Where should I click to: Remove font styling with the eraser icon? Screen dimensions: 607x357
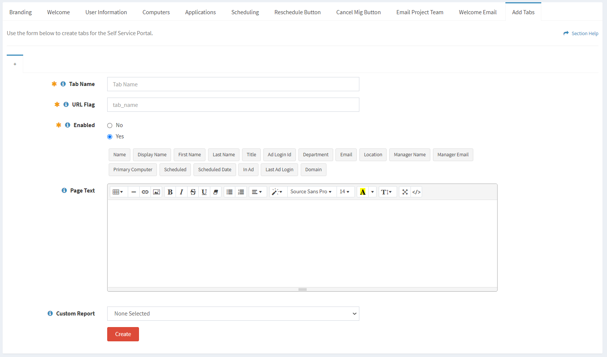216,192
